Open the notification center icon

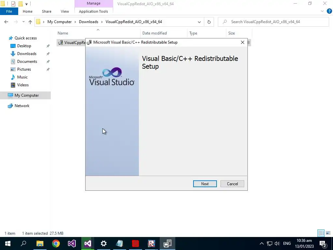tap(323, 243)
